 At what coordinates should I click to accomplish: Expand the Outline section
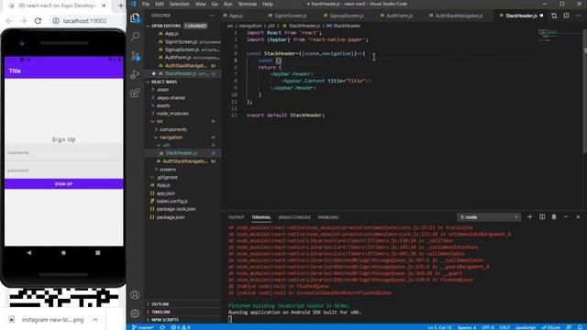coord(161,304)
